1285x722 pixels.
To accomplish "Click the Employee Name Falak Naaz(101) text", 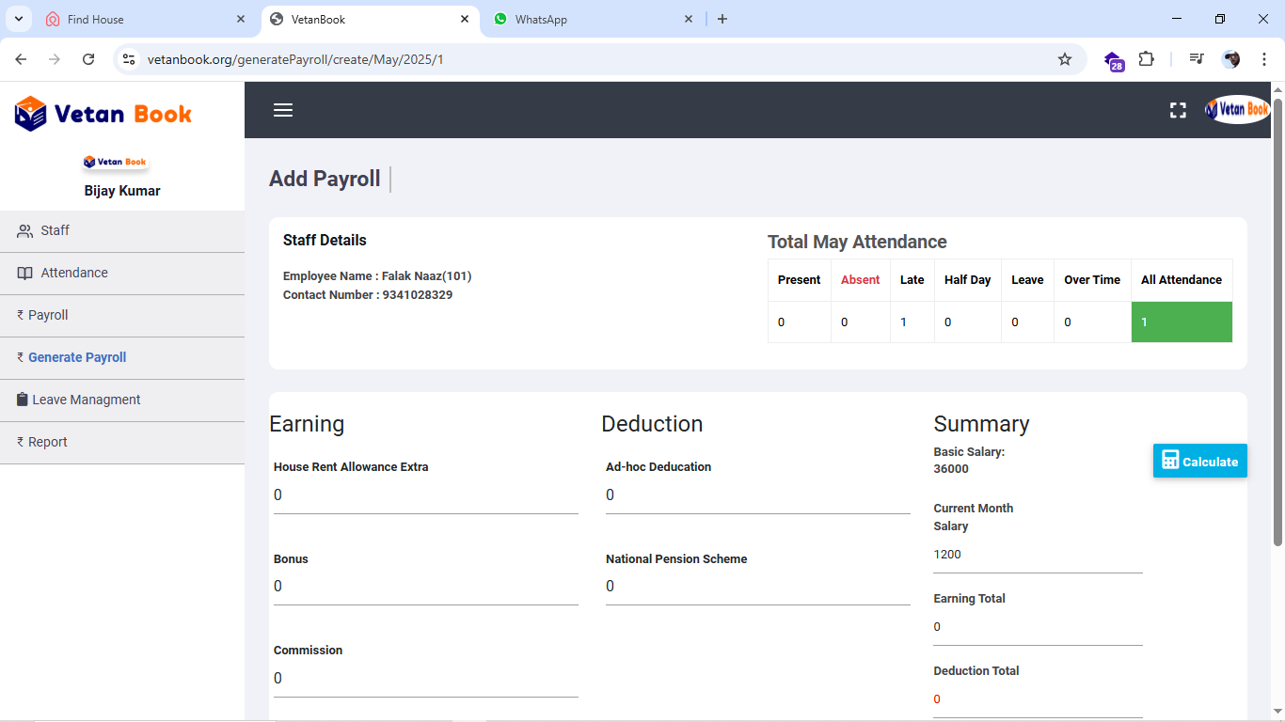I will [x=377, y=276].
